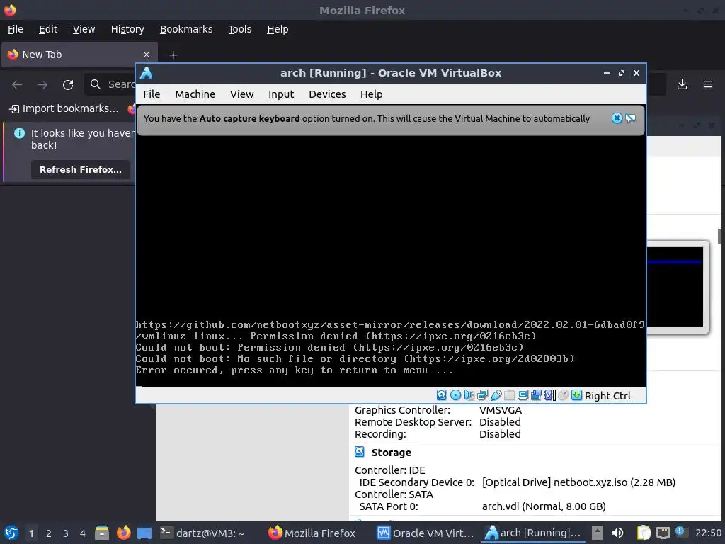The height and width of the screenshot is (544, 725).
Task: Launch Firefox from taskbar quick launcher
Action: coord(123,533)
